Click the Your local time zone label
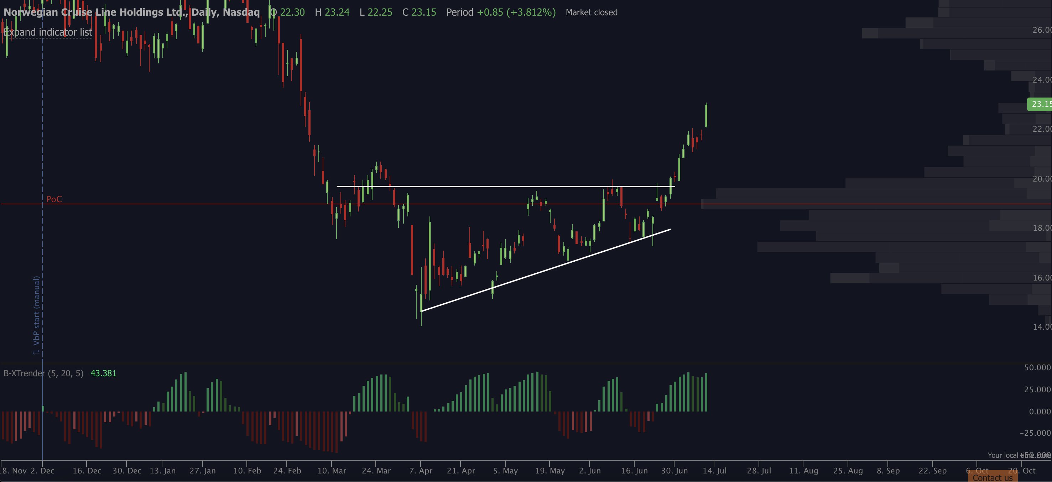Viewport: 1052px width, 482px height. pos(1019,455)
